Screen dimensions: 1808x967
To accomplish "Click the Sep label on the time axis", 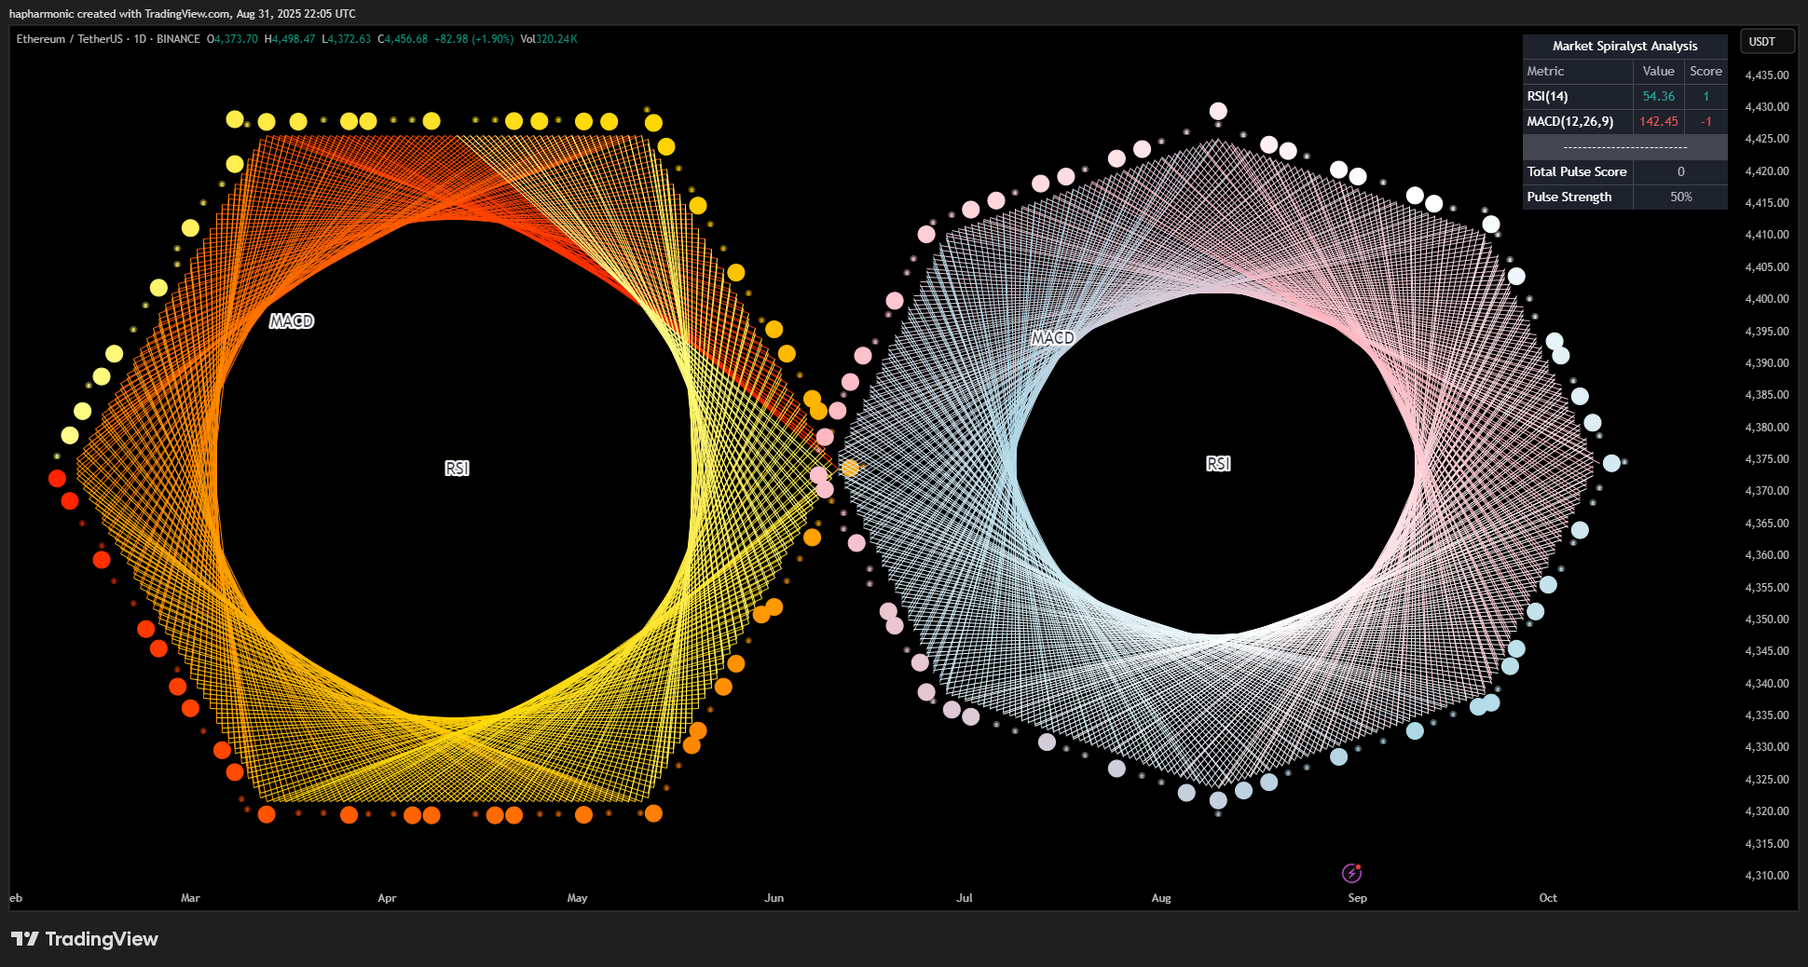I will click(x=1357, y=898).
